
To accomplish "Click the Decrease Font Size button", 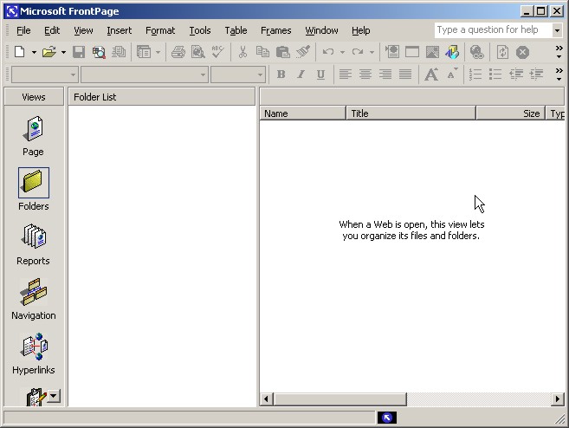I will pos(452,75).
